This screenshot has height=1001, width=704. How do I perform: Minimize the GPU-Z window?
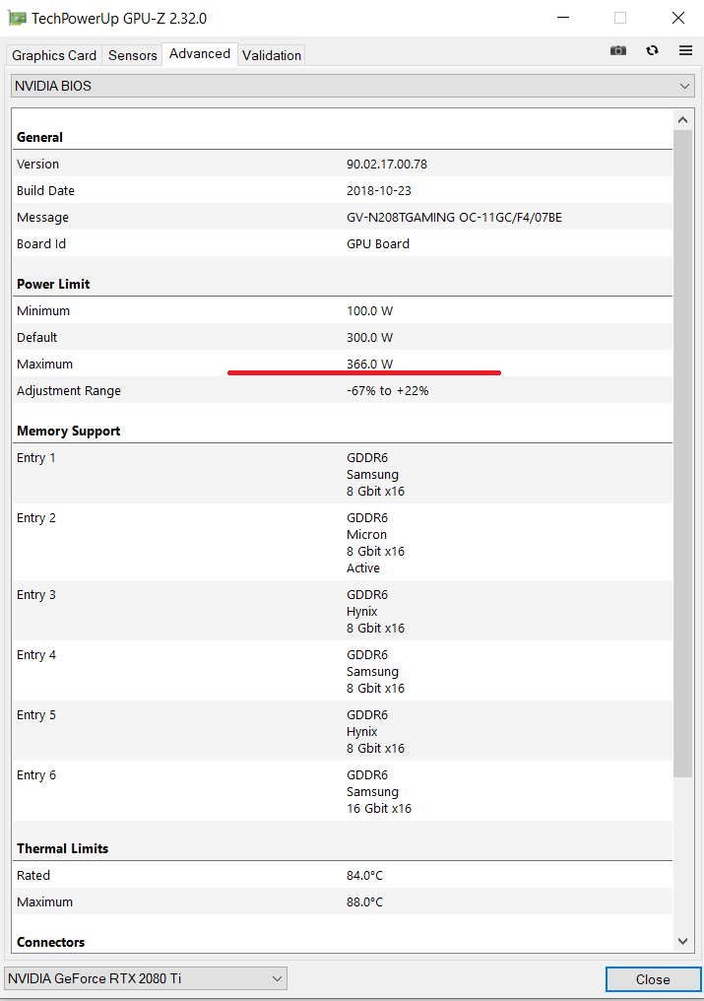tap(563, 17)
